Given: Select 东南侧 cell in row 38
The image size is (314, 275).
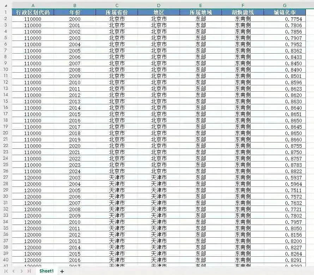Looking at the screenshot, I should click(x=243, y=248).
